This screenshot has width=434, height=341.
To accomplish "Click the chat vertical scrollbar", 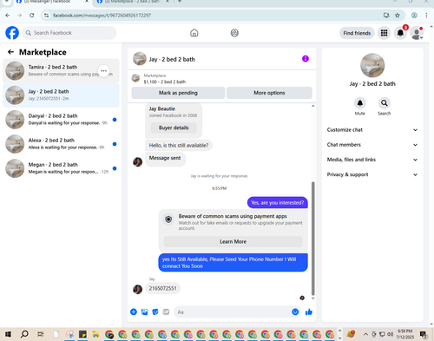I will pos(312,239).
